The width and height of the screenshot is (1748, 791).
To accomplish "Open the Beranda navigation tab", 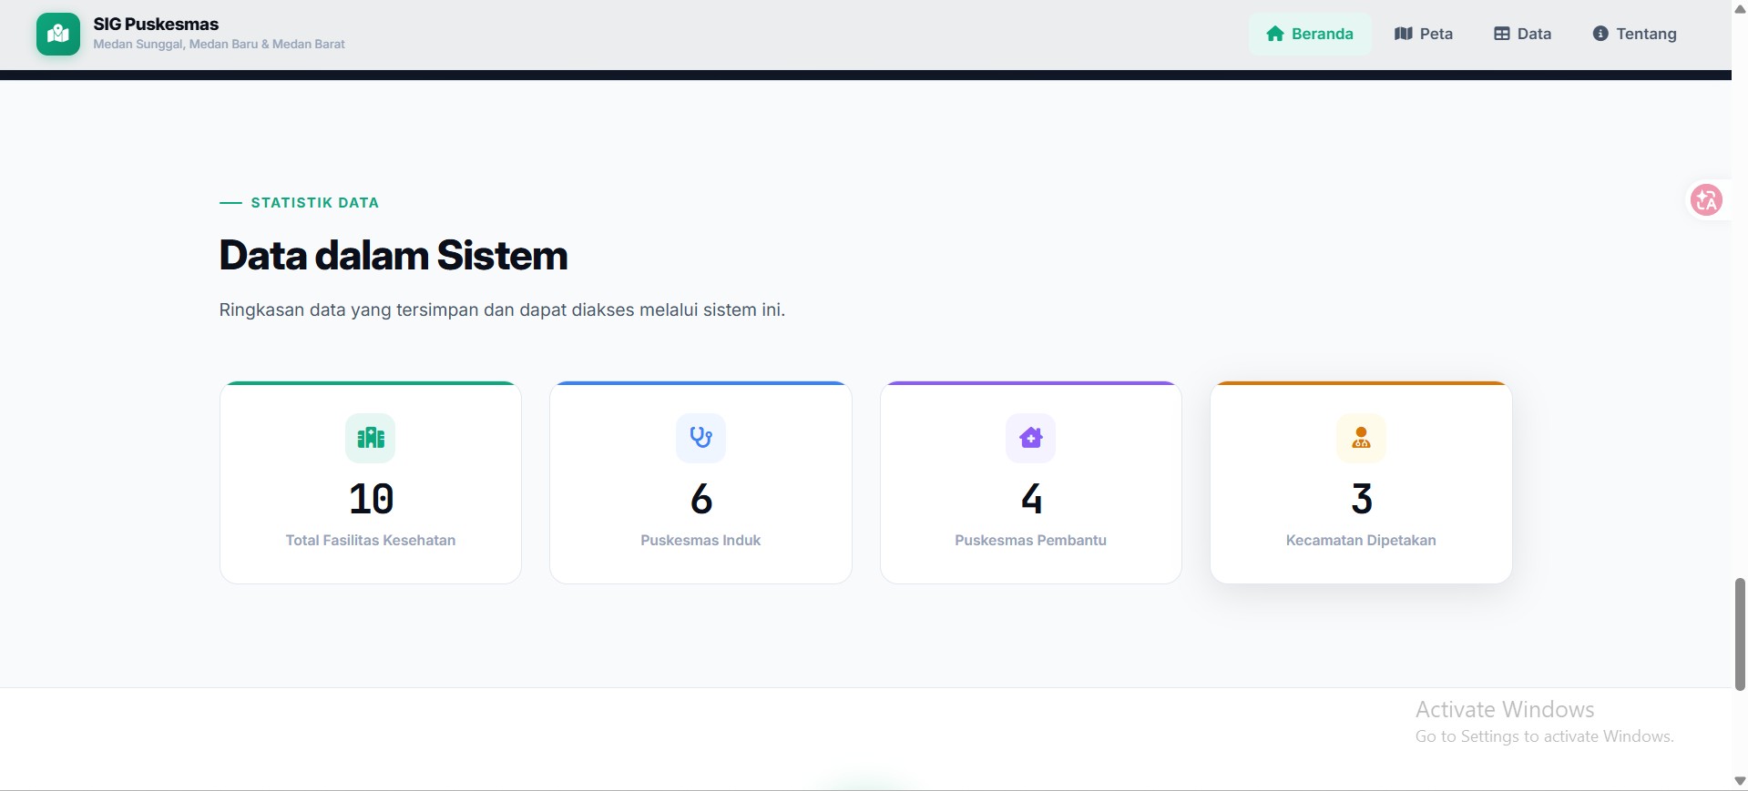I will tap(1310, 34).
